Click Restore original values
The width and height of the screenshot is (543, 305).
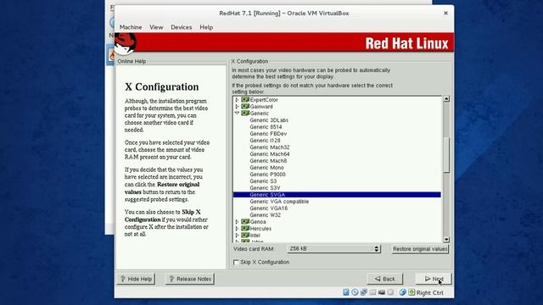click(420, 249)
